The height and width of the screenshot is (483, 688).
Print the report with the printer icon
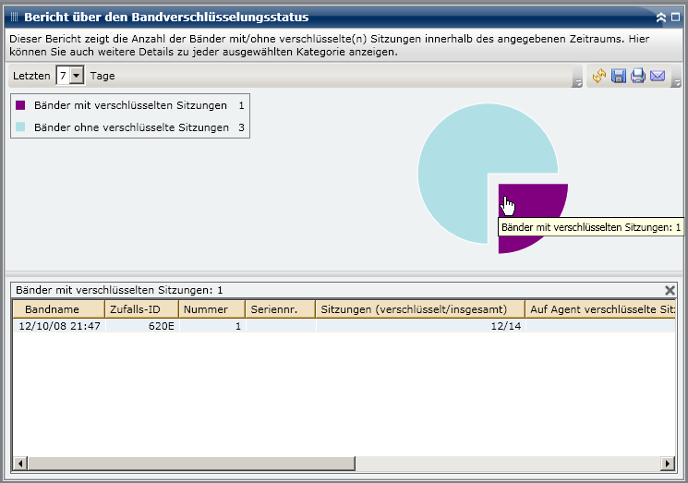click(x=638, y=76)
